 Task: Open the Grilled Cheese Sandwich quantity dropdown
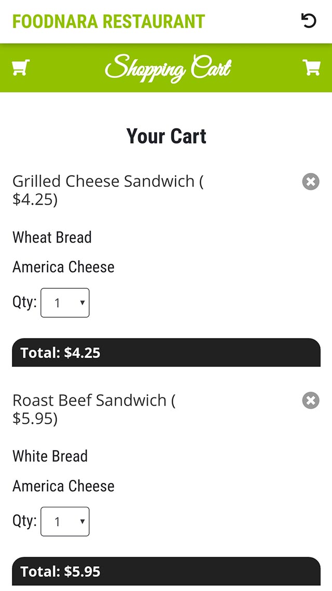tap(65, 303)
